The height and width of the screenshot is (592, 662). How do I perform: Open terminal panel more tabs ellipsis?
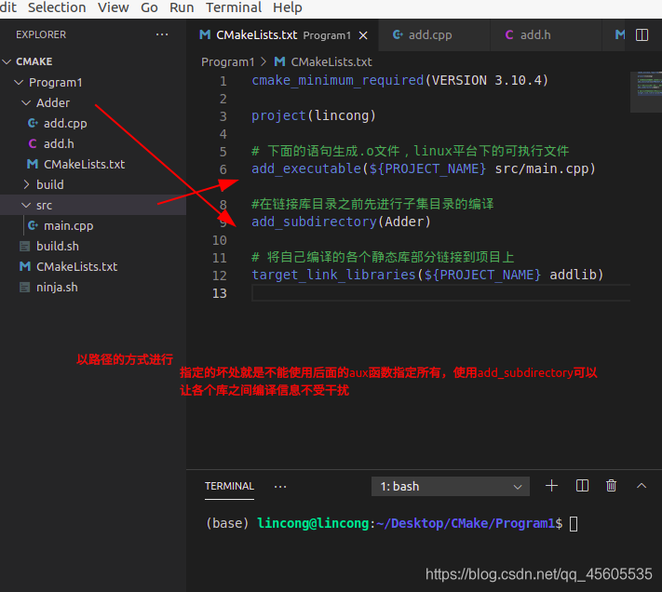tap(280, 487)
